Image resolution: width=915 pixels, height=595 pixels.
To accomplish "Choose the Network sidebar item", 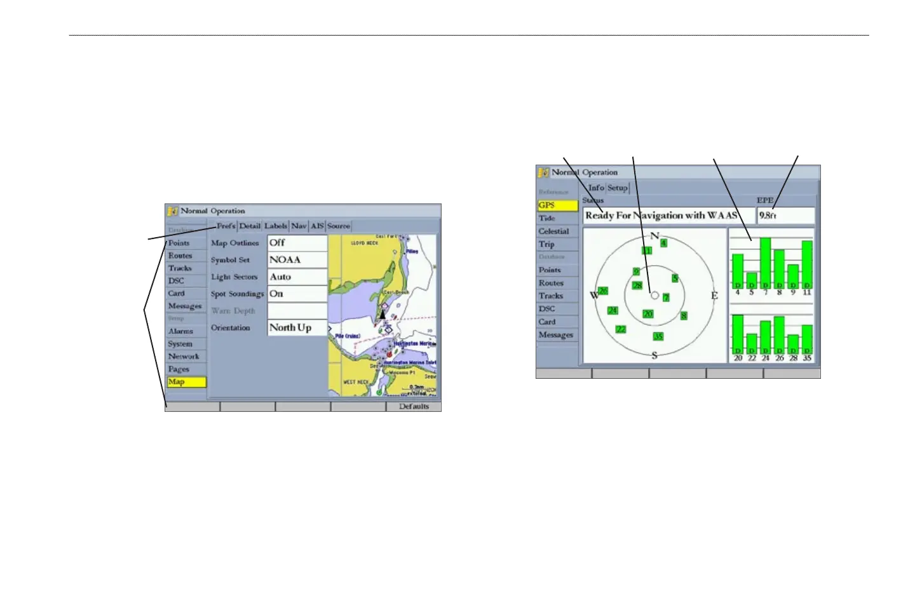I will point(186,357).
